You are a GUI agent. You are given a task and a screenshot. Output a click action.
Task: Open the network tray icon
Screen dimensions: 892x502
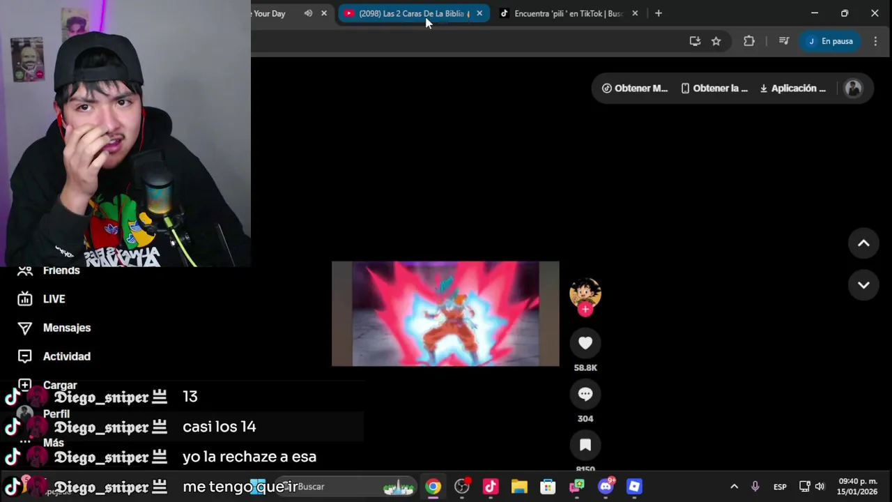pos(804,487)
